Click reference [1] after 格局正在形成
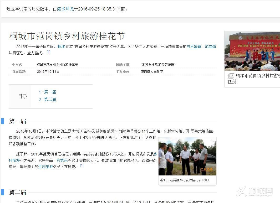Screen dimensions: 280x203 [x=82, y=166]
